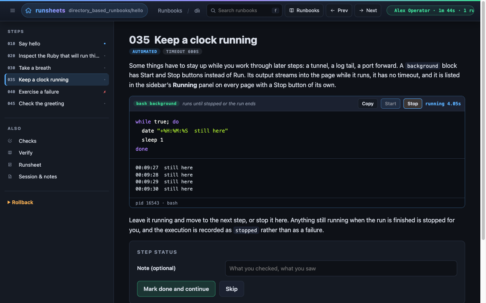Follow the Runbooks breadcrumb link
The image size is (486, 303).
click(x=170, y=11)
